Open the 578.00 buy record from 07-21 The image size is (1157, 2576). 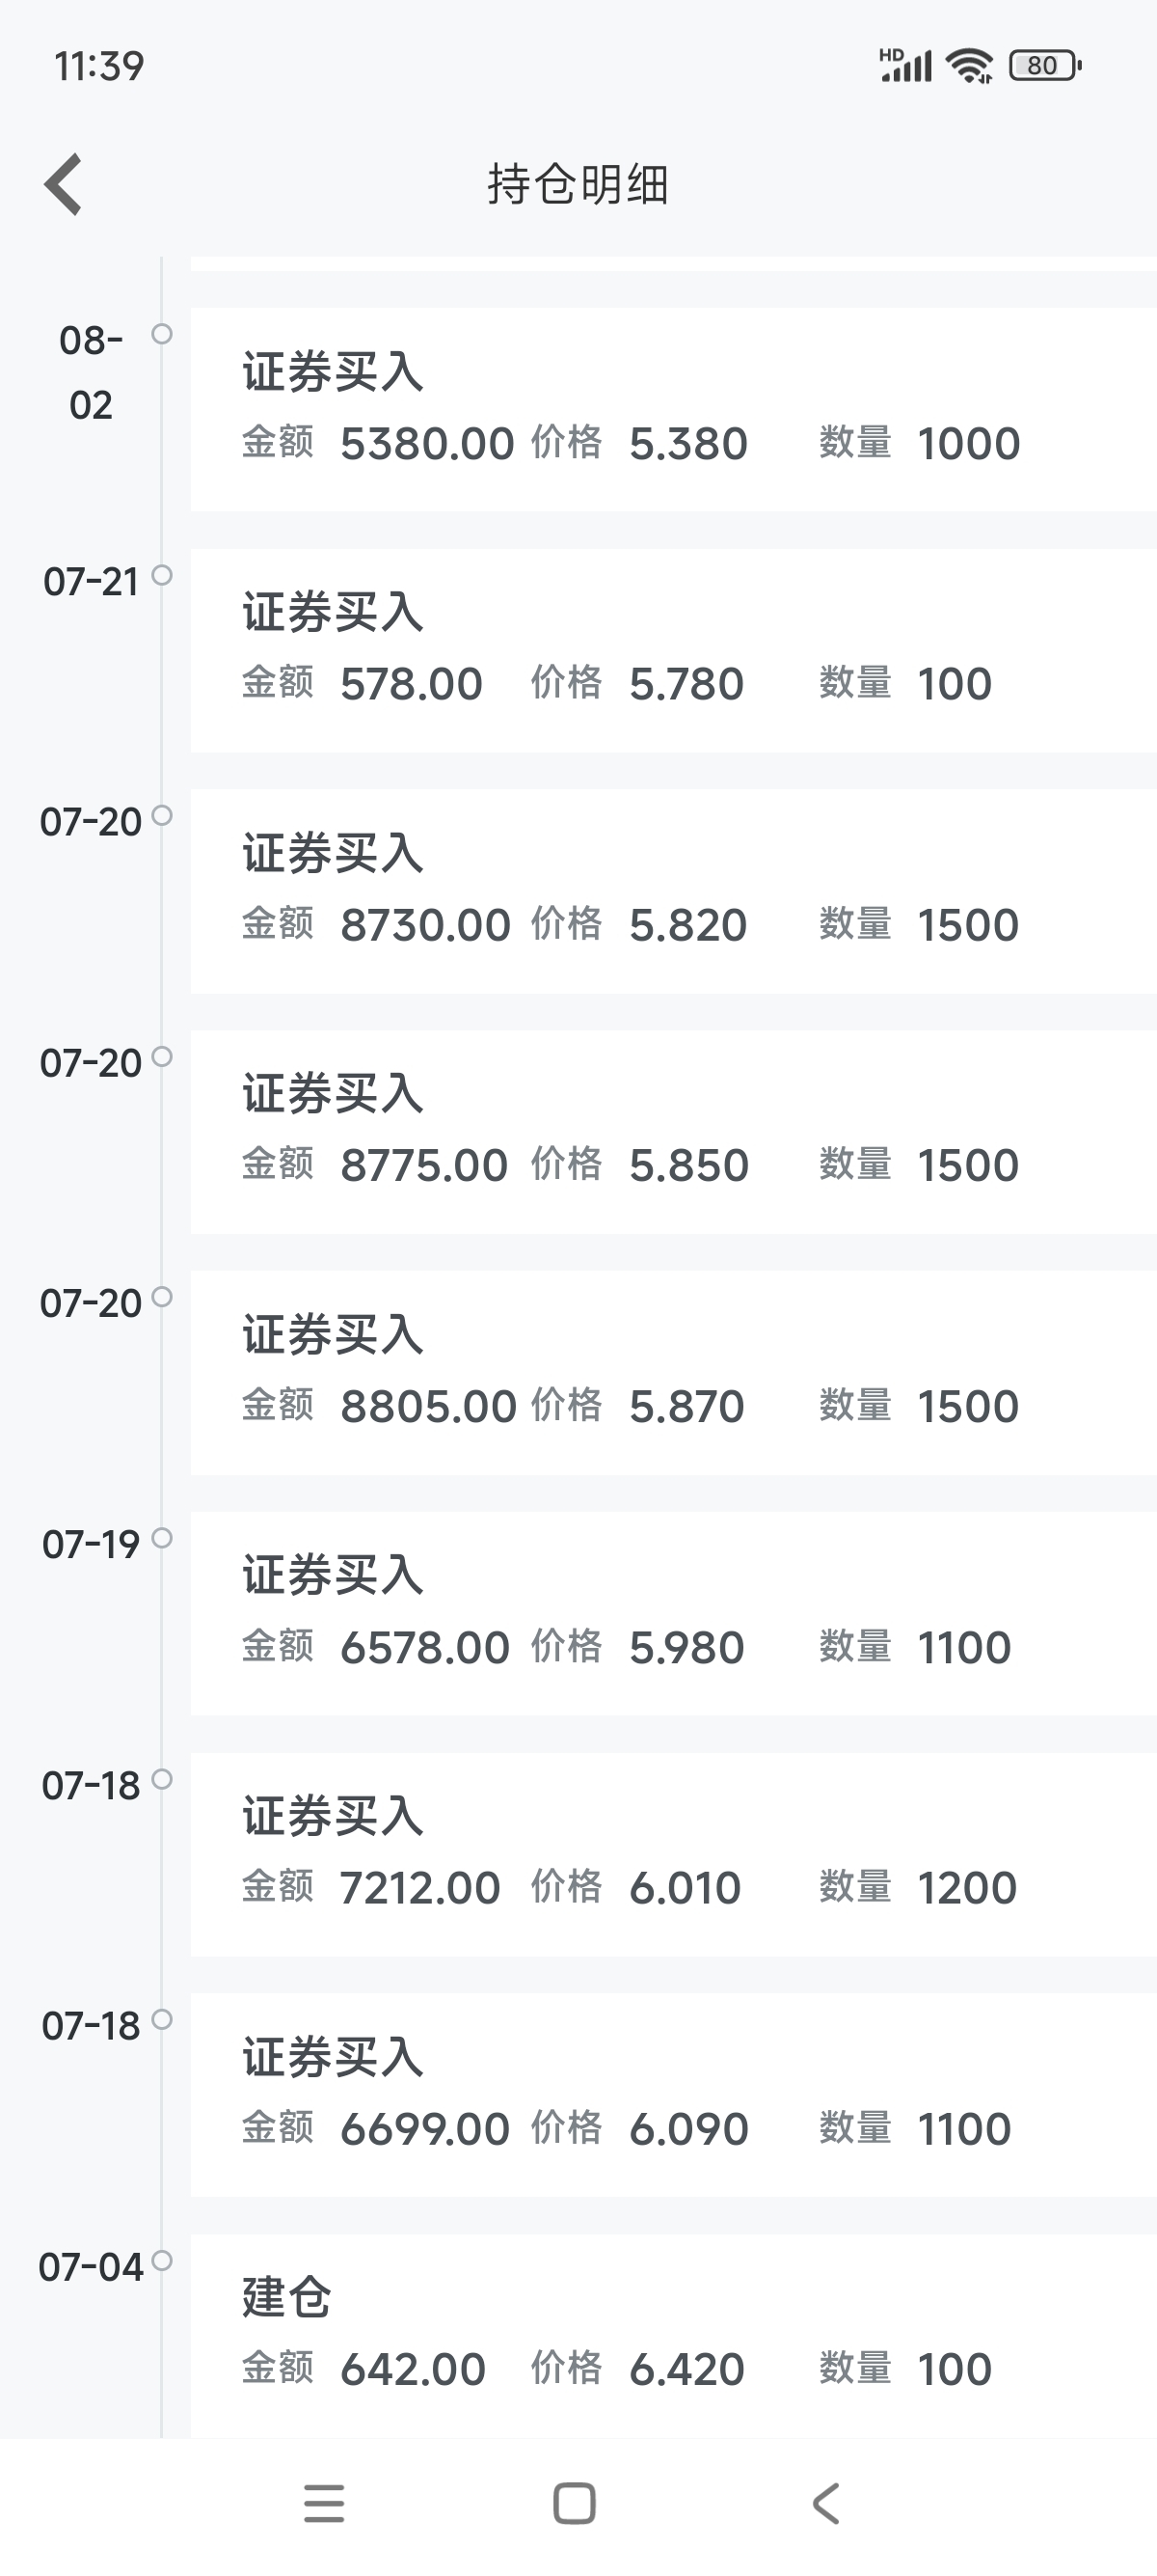(673, 650)
